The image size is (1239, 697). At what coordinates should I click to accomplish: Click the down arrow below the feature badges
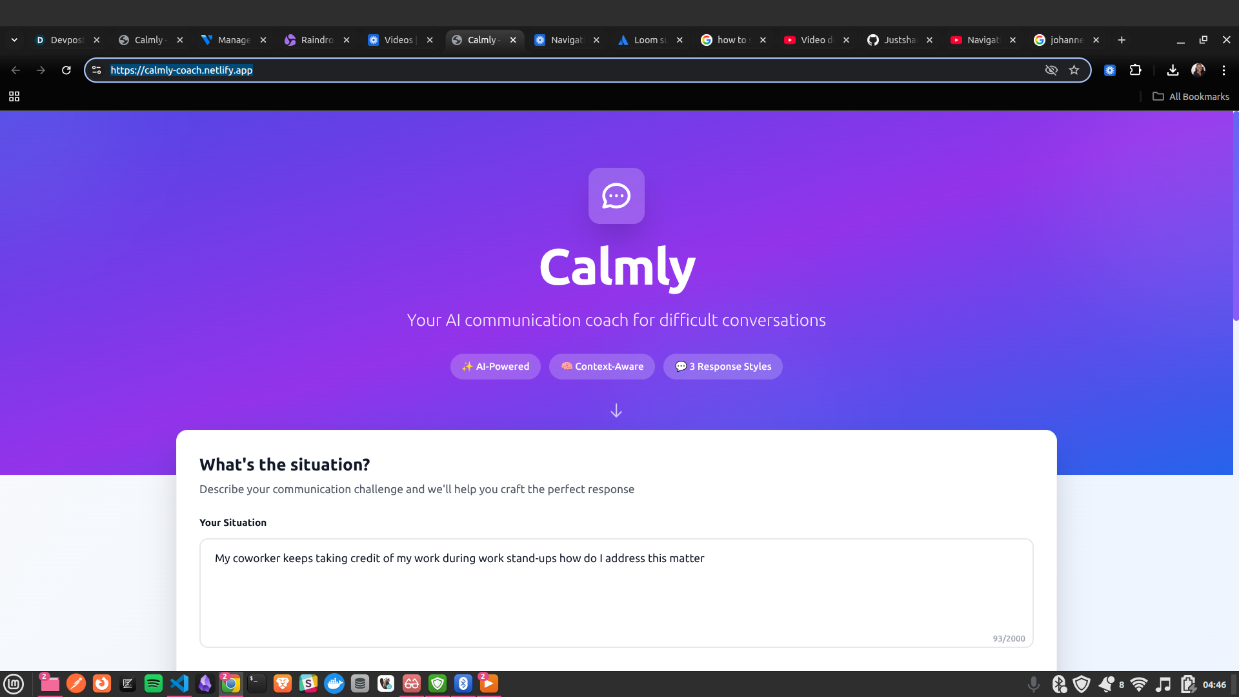tap(616, 410)
